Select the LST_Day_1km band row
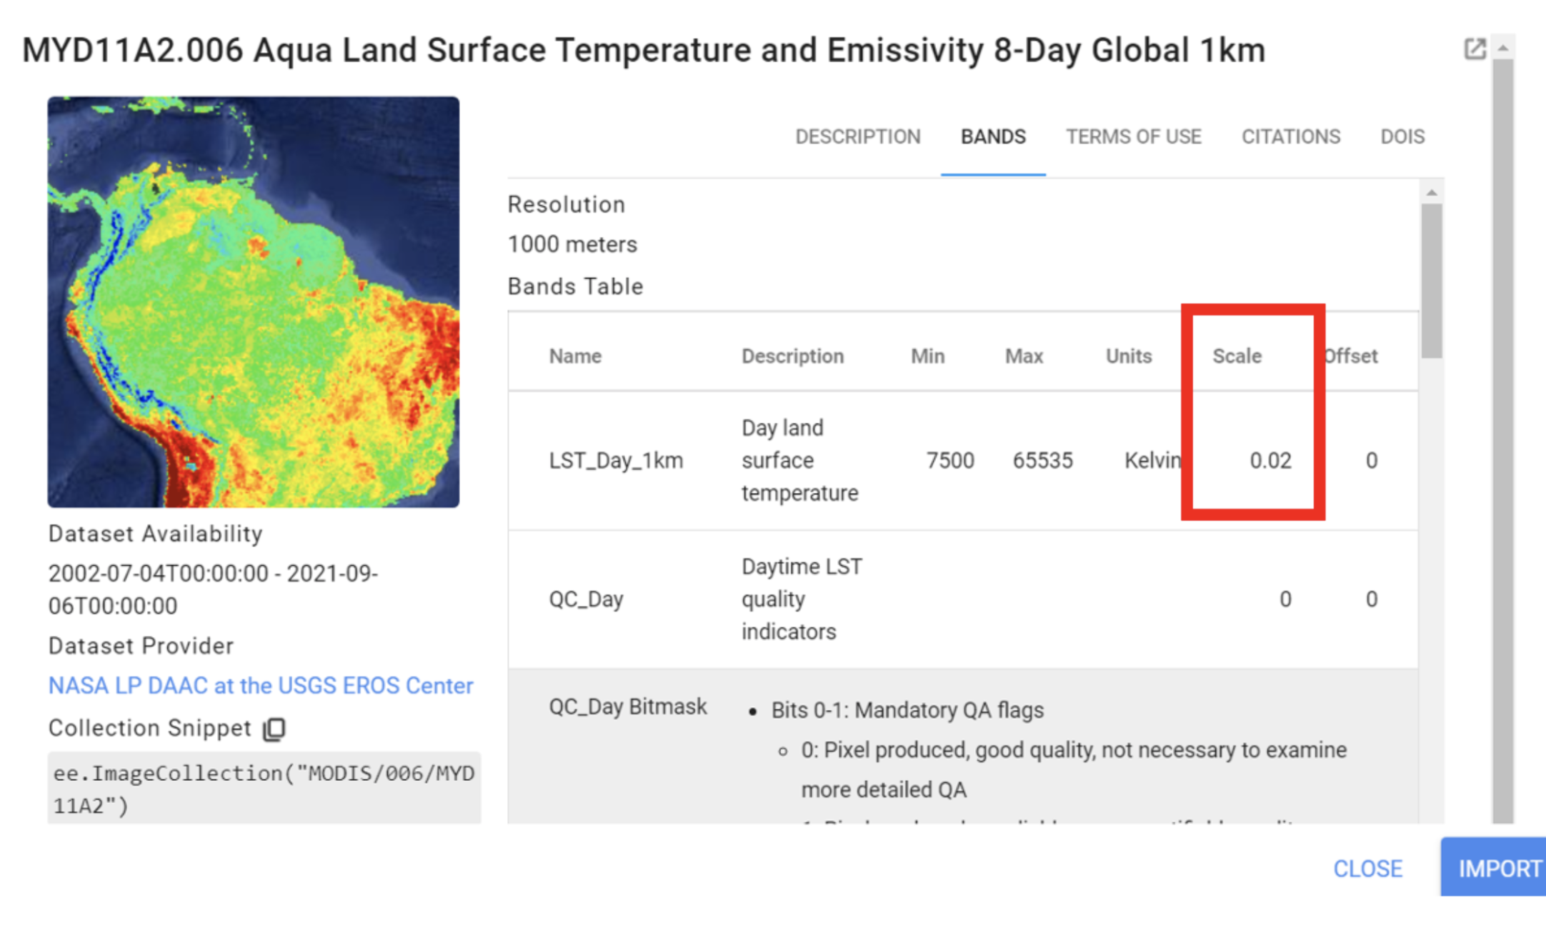This screenshot has width=1546, height=933. coord(616,461)
